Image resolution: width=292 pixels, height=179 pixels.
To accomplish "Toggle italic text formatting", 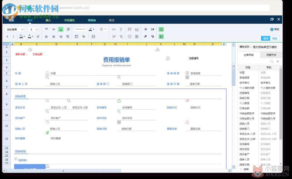I will pyautogui.click(x=13, y=37).
